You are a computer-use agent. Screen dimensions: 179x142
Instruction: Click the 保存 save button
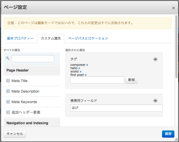click(x=168, y=134)
